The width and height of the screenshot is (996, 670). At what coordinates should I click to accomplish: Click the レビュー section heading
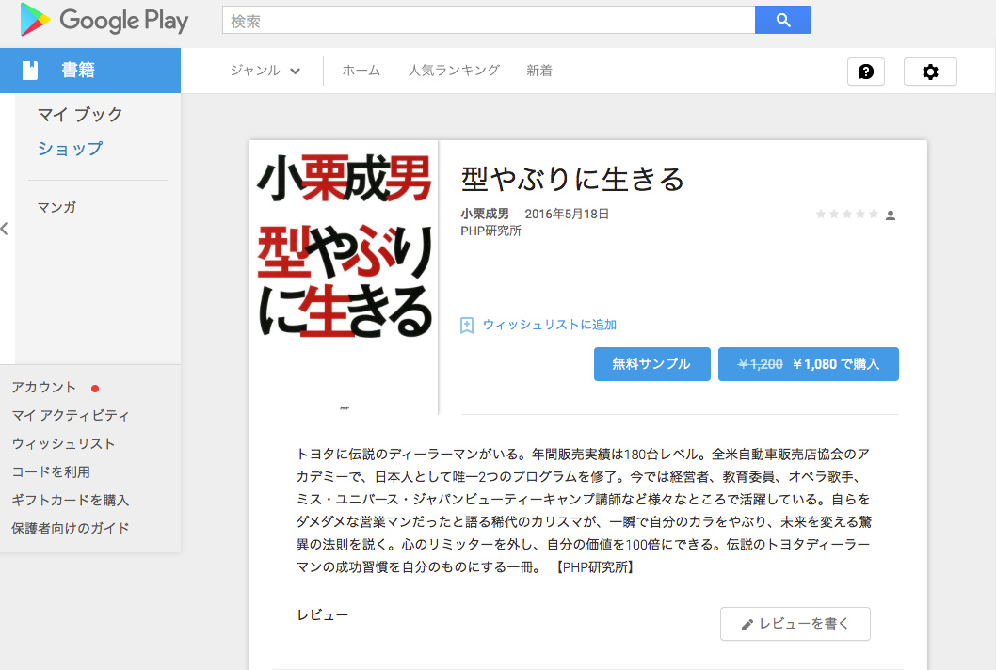322,614
